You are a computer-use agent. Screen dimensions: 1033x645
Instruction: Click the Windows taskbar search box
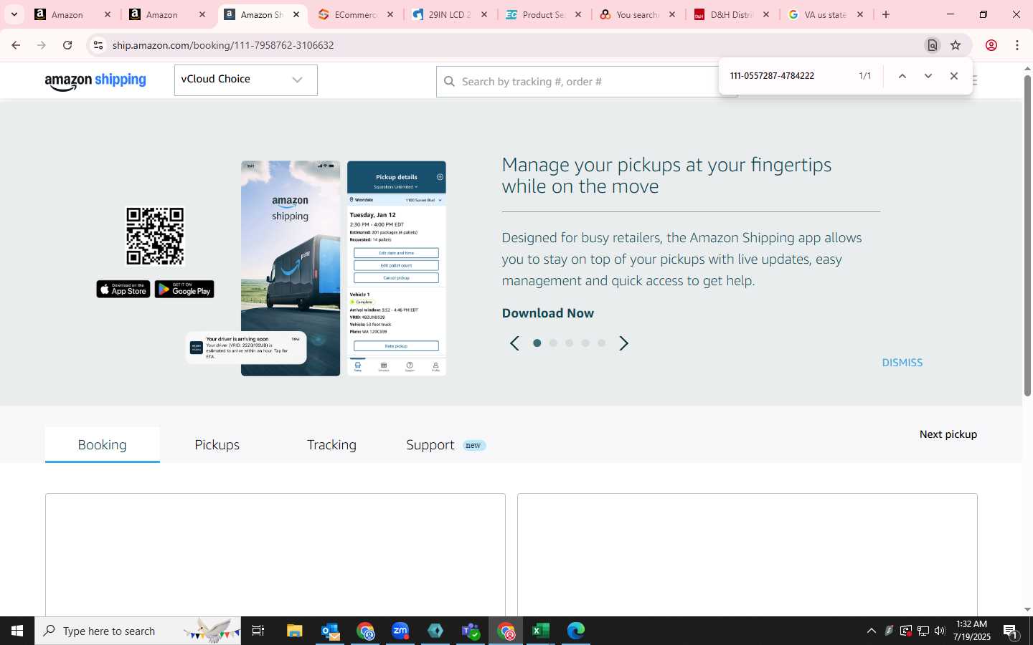pos(138,631)
